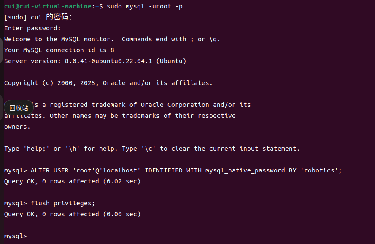Click the final empty mysql> prompt line
Image resolution: width=375 pixels, height=244 pixels.
(16, 236)
